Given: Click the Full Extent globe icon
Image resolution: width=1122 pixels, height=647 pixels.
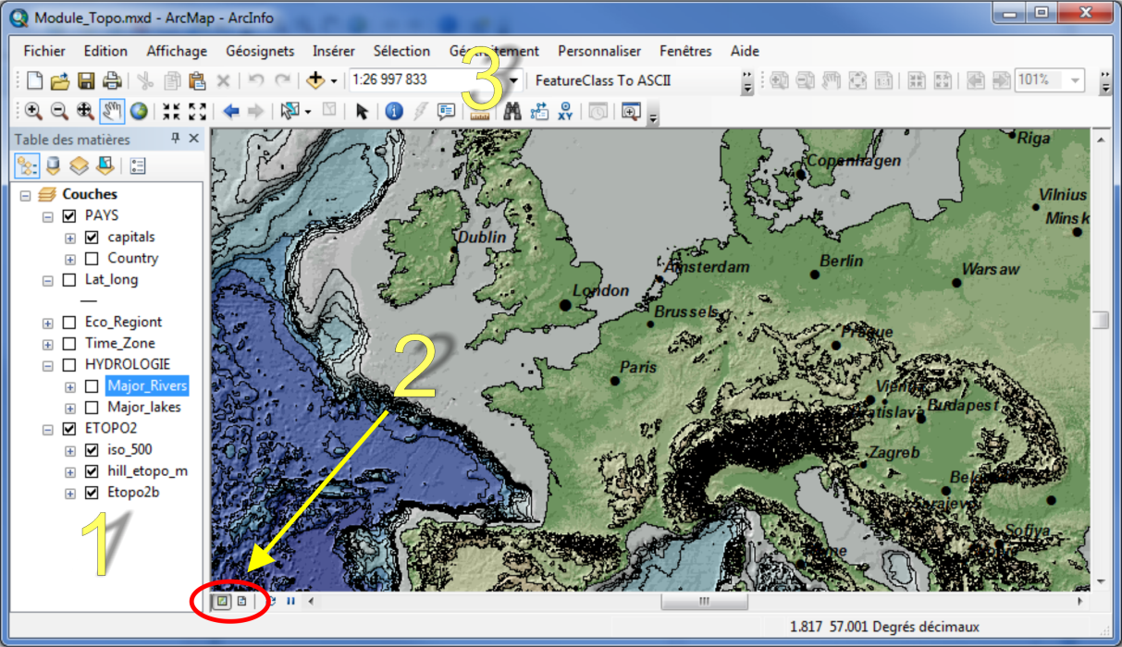Looking at the screenshot, I should pos(139,112).
